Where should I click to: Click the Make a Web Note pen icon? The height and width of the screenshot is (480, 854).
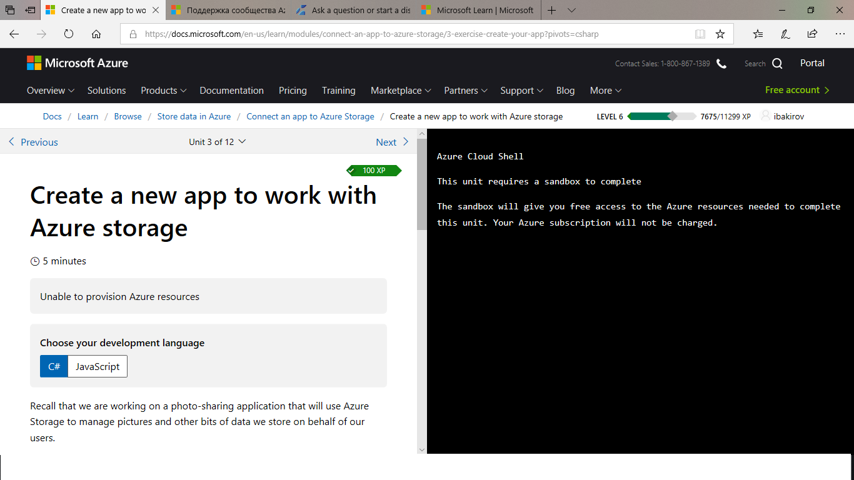coord(784,34)
